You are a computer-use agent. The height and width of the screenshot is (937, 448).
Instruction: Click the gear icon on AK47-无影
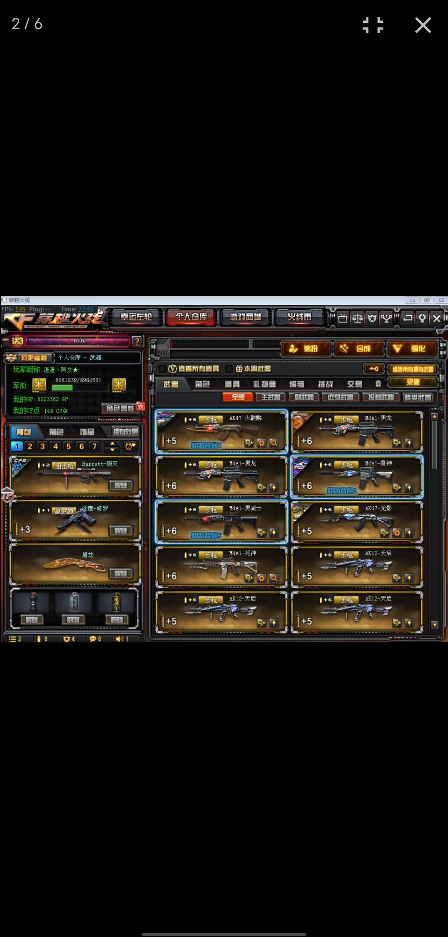[x=397, y=532]
